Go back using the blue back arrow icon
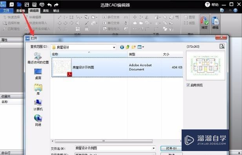This screenshot has height=155, width=242. pos(122,47)
